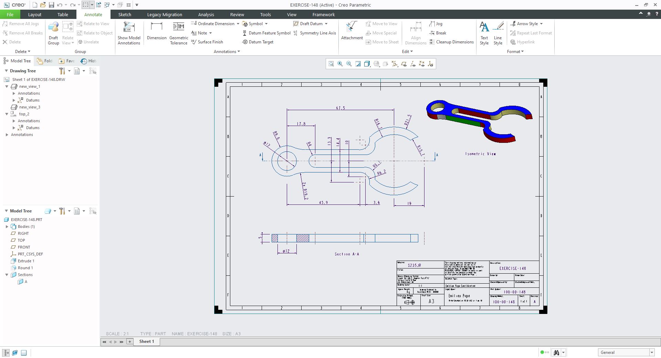This screenshot has width=661, height=358.
Task: Click the Open file folder icon
Action: 43,5
